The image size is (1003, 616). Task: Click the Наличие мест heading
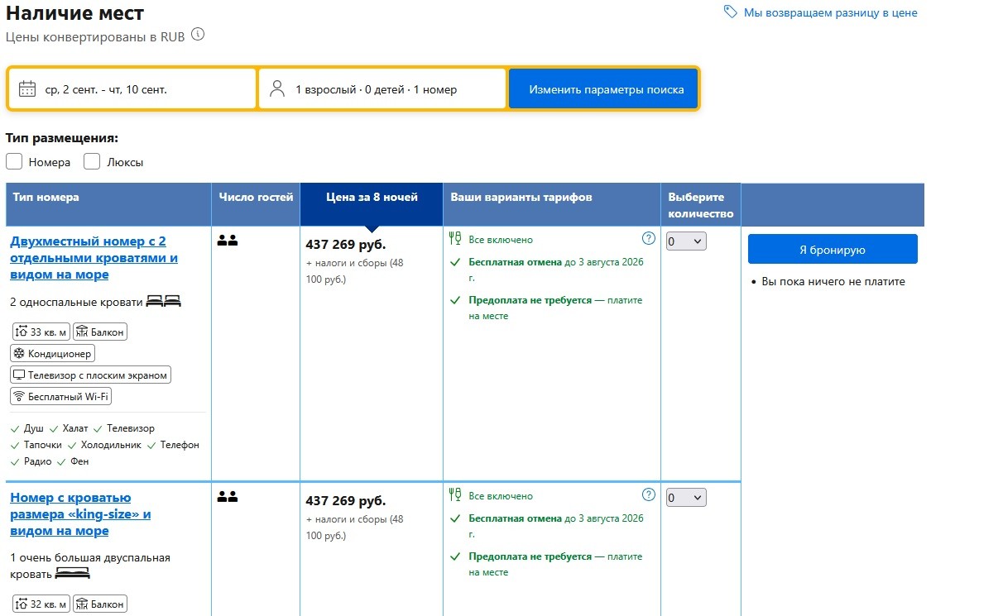click(74, 13)
